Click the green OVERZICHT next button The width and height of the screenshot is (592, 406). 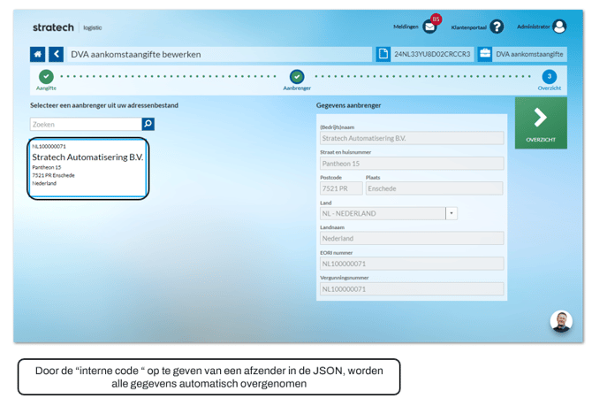click(x=541, y=123)
